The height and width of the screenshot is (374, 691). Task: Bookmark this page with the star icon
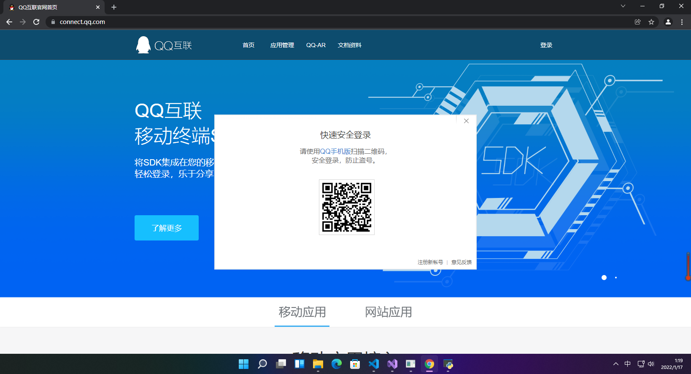click(x=651, y=22)
